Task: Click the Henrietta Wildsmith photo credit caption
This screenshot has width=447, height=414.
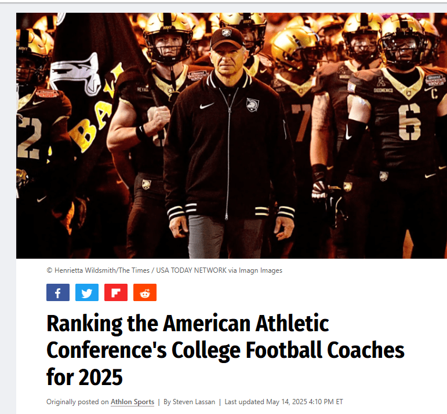Action: (x=164, y=270)
